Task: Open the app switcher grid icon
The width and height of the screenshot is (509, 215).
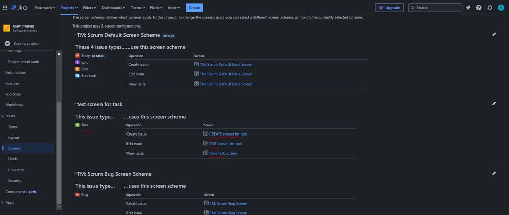Action: pyautogui.click(x=5, y=8)
